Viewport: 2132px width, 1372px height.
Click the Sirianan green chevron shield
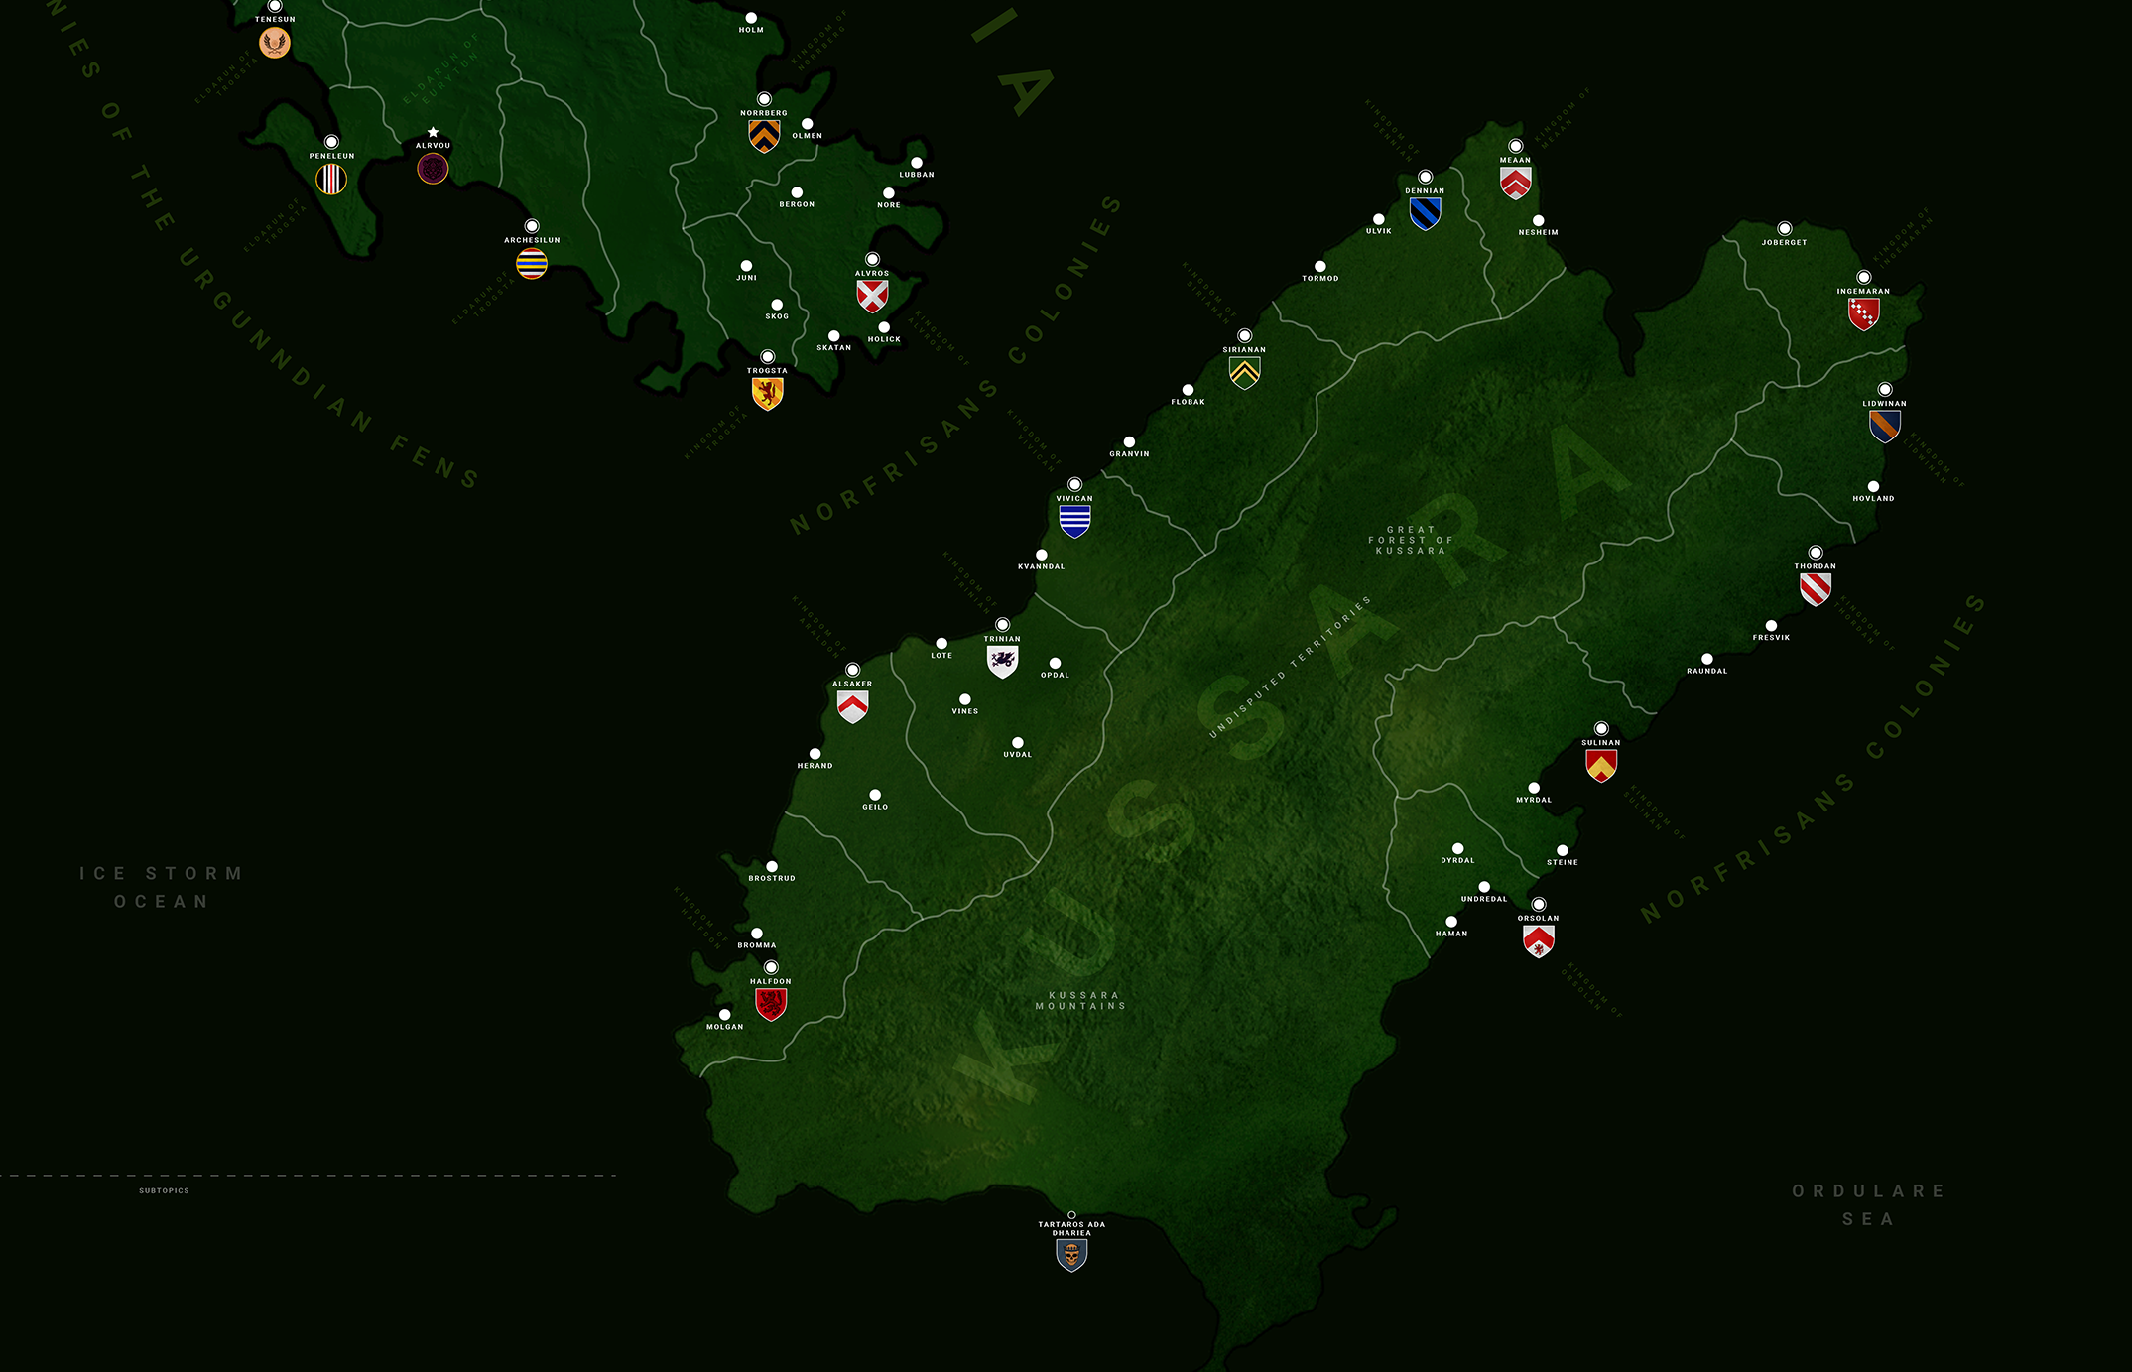tap(1244, 373)
